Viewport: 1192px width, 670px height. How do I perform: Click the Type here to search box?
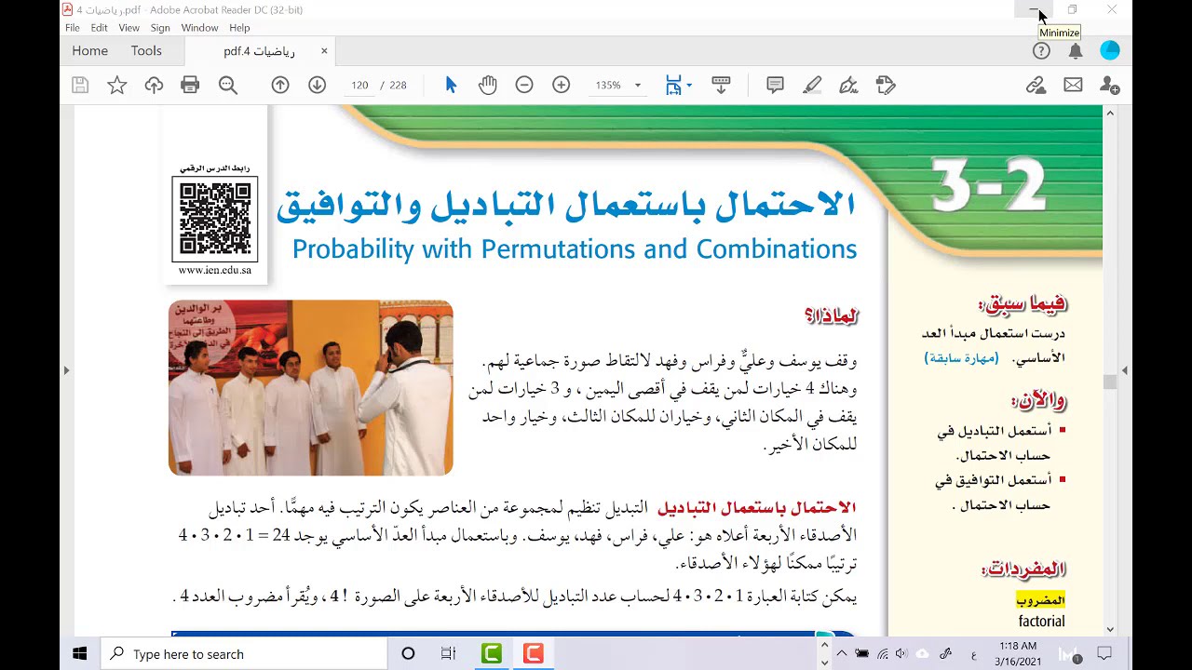[244, 654]
